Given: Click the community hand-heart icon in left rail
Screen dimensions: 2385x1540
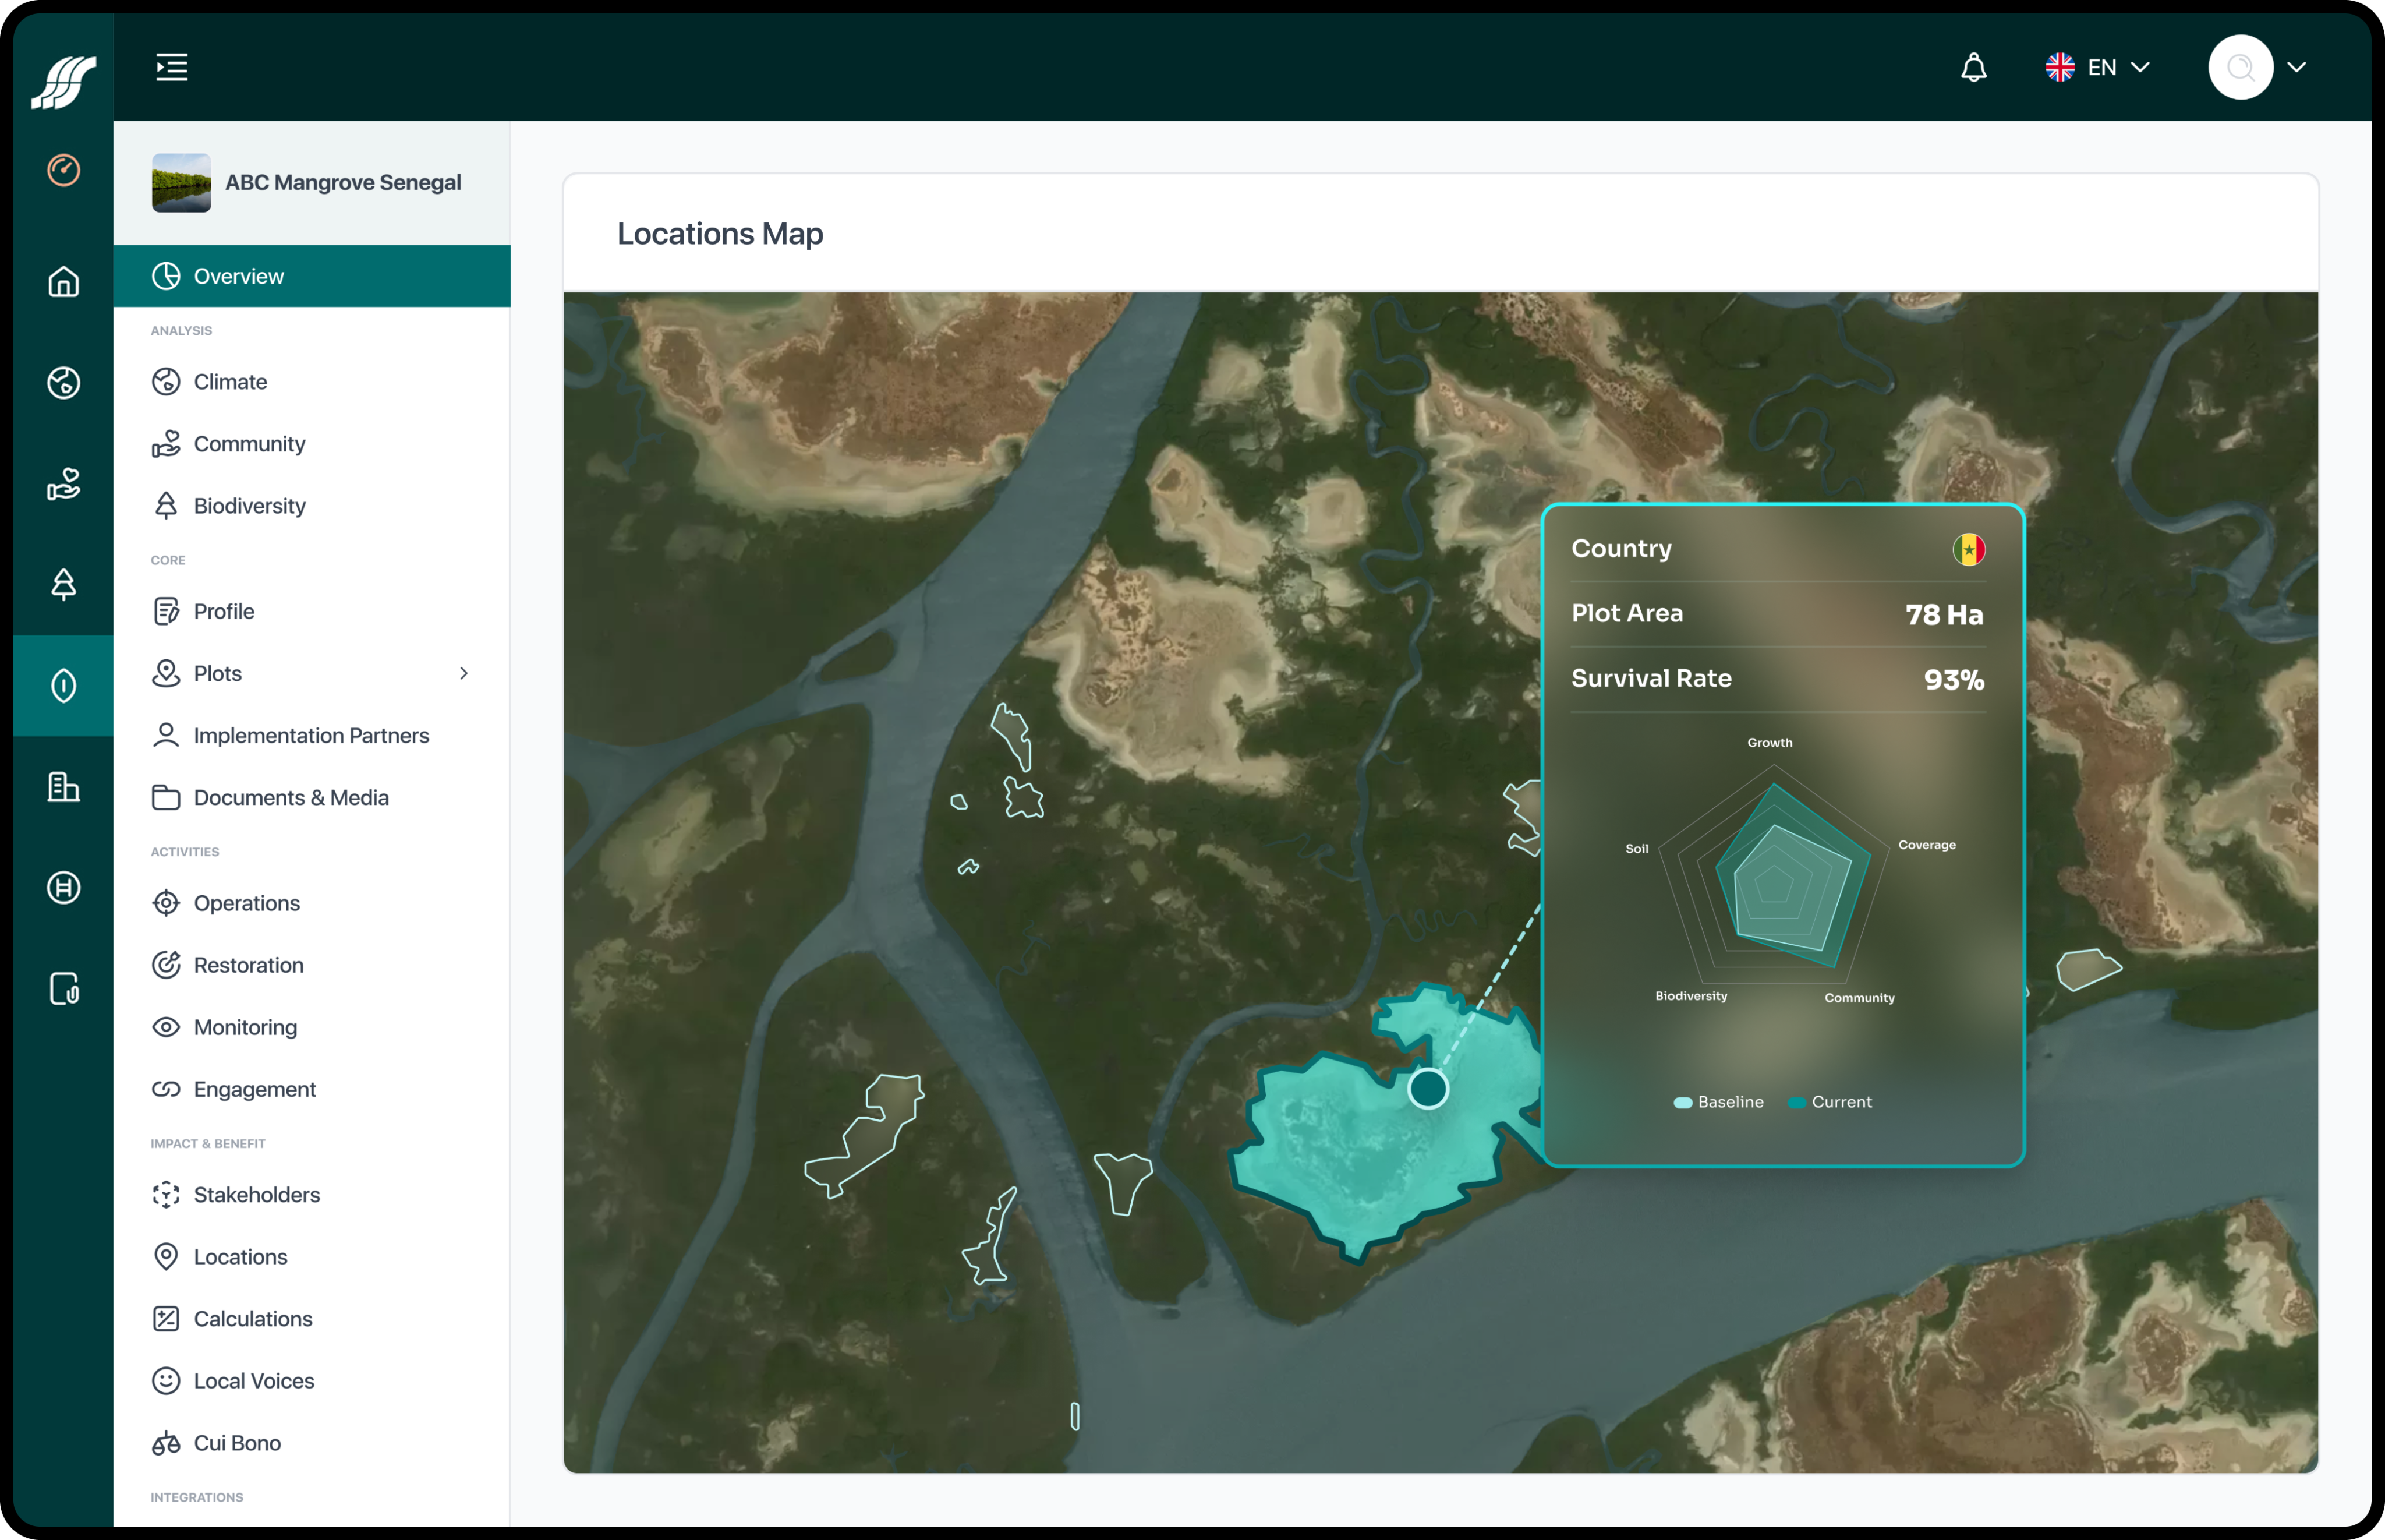Looking at the screenshot, I should (x=64, y=484).
